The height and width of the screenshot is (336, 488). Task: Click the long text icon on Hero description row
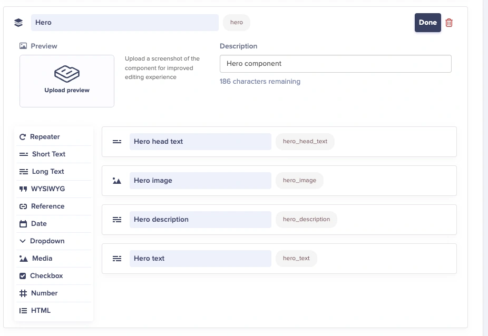tap(117, 220)
